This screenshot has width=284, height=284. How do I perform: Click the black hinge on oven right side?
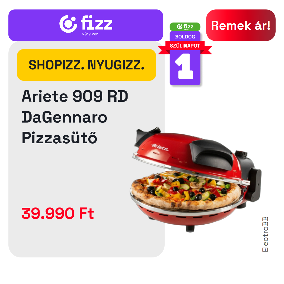[x=255, y=185]
